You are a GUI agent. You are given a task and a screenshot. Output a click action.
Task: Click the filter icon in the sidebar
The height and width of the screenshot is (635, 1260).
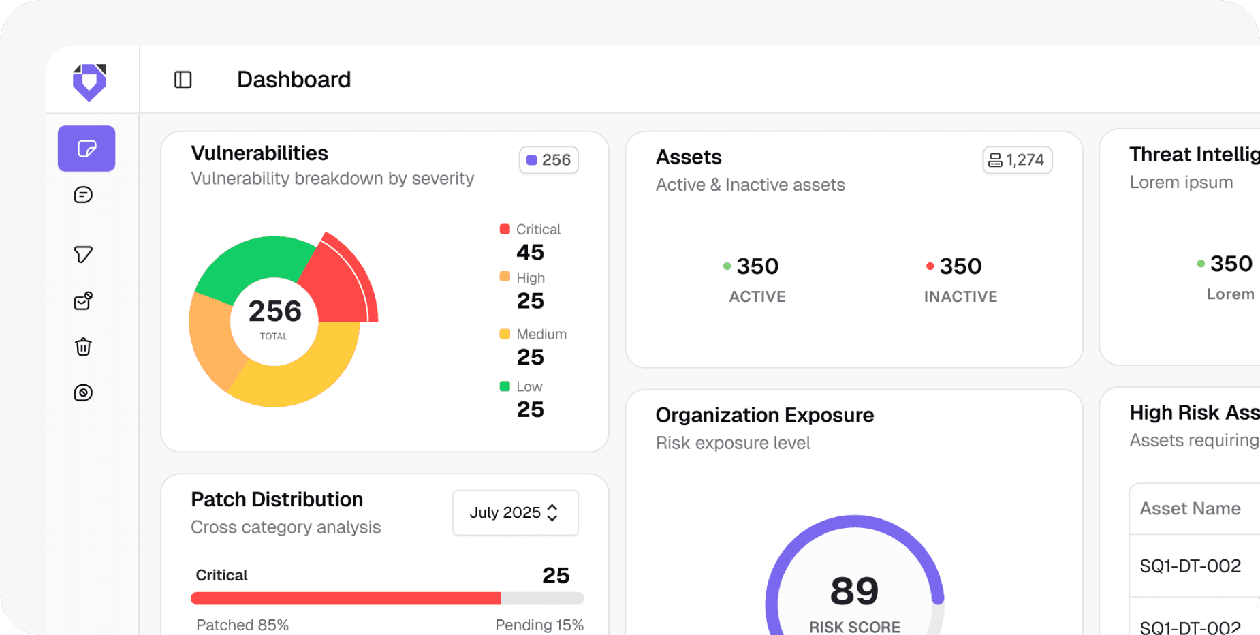pos(82,253)
